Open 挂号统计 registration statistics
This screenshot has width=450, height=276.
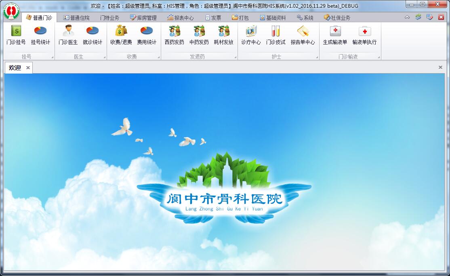(40, 35)
